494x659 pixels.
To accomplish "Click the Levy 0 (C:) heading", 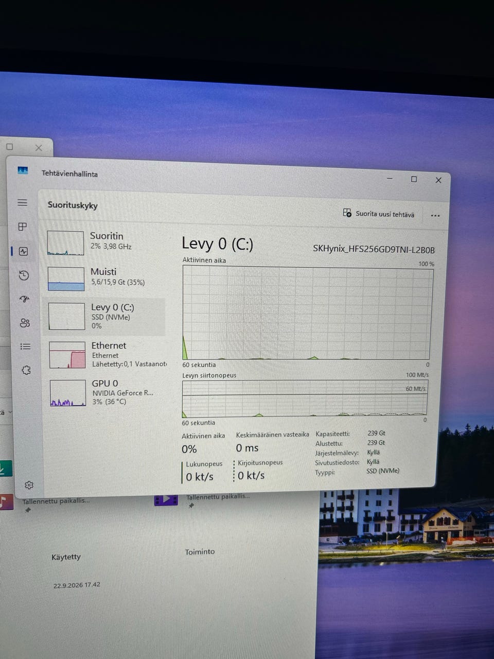I will click(x=217, y=244).
